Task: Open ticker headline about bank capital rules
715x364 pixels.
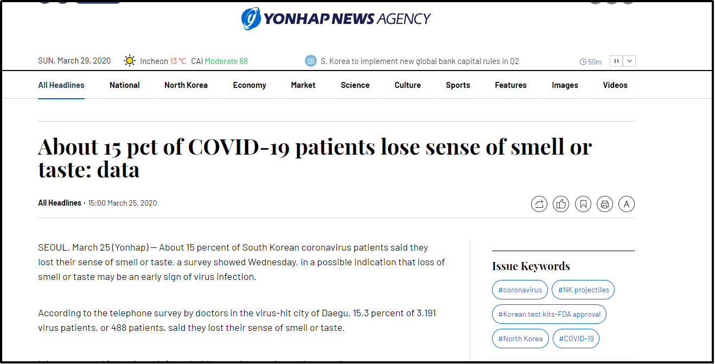Action: pos(420,61)
